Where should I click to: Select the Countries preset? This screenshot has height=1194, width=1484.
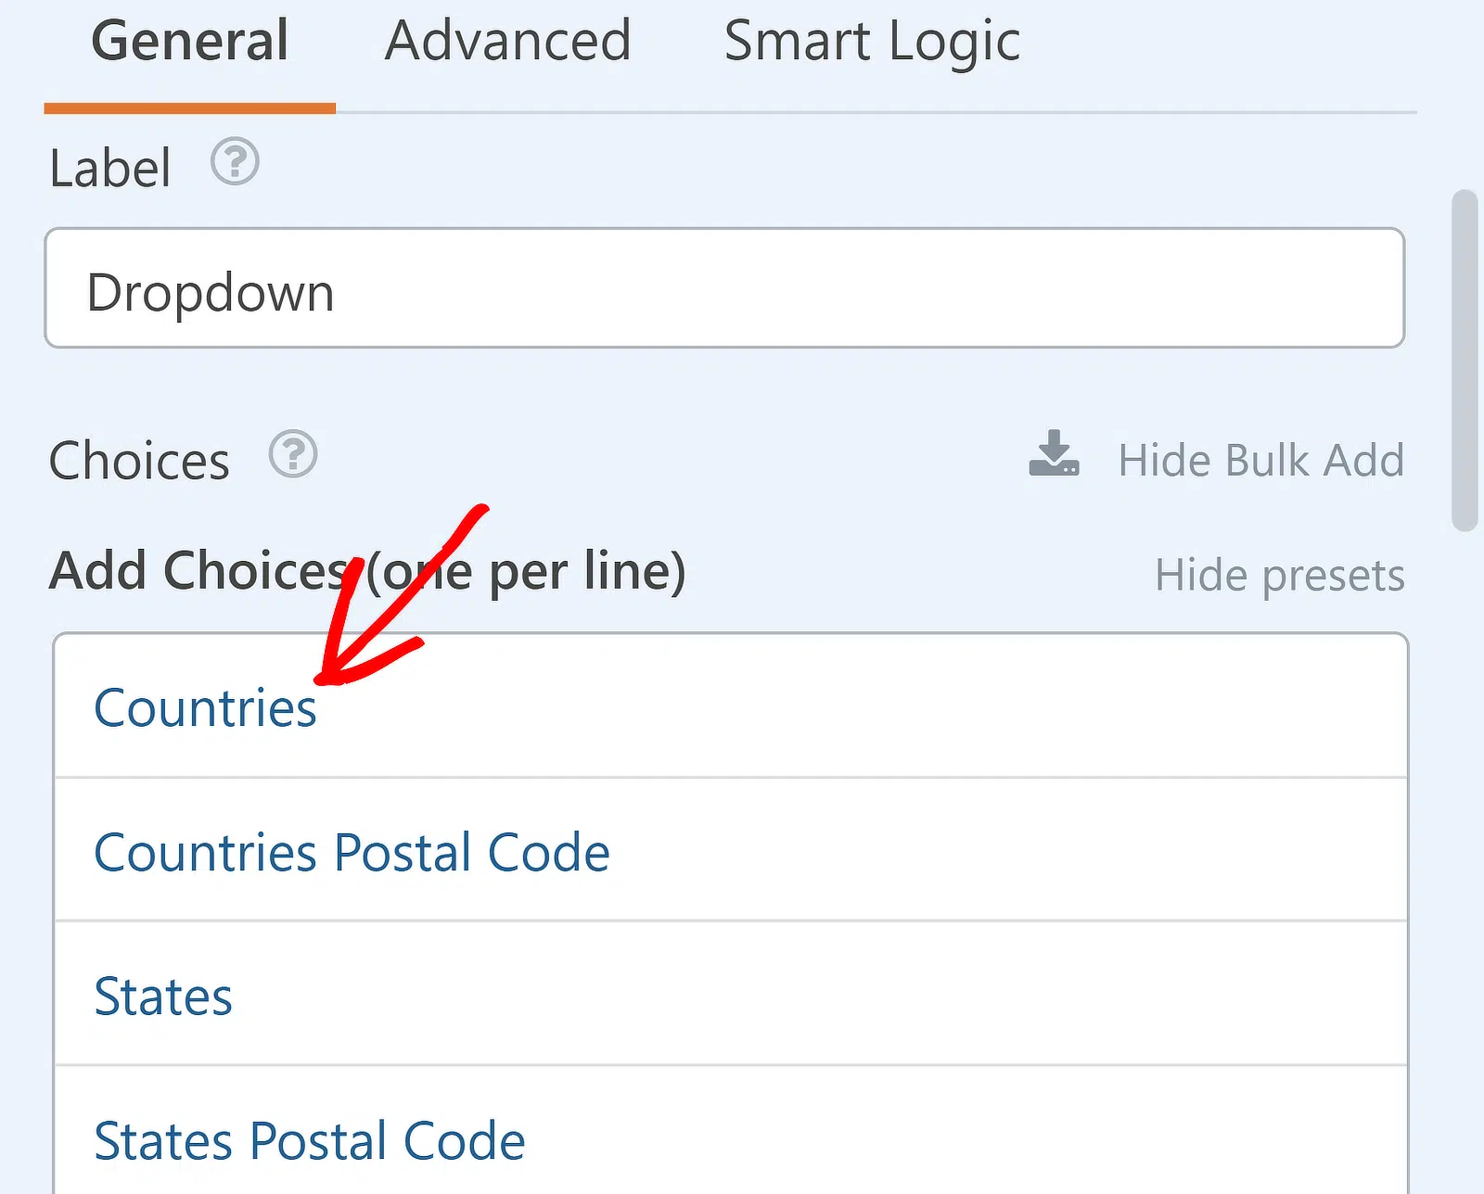205,708
